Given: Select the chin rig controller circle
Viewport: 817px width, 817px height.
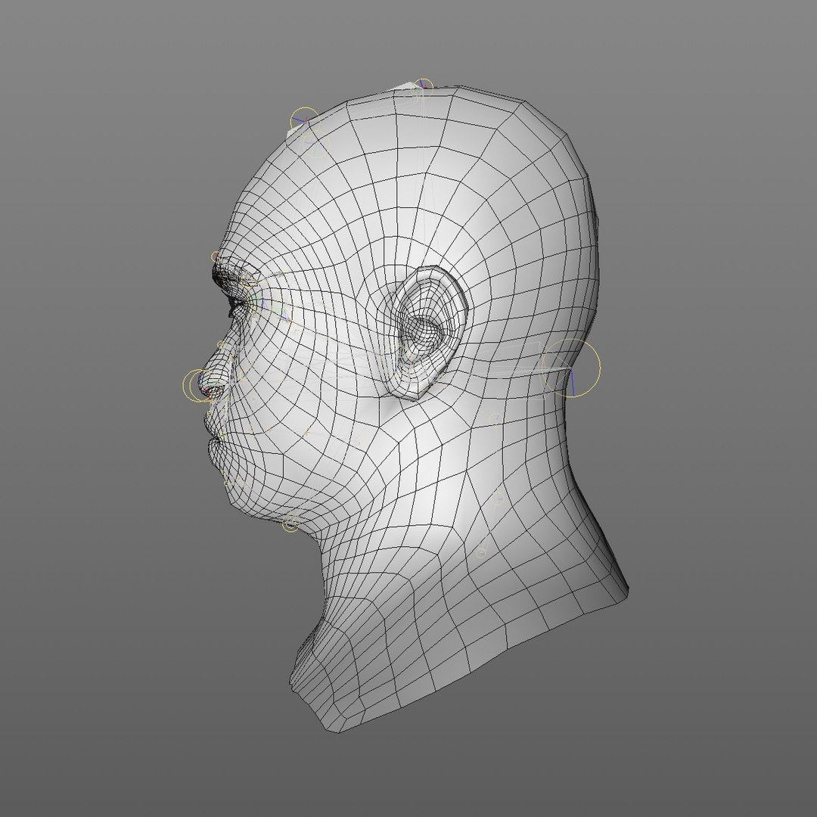Looking at the screenshot, I should pyautogui.click(x=290, y=524).
